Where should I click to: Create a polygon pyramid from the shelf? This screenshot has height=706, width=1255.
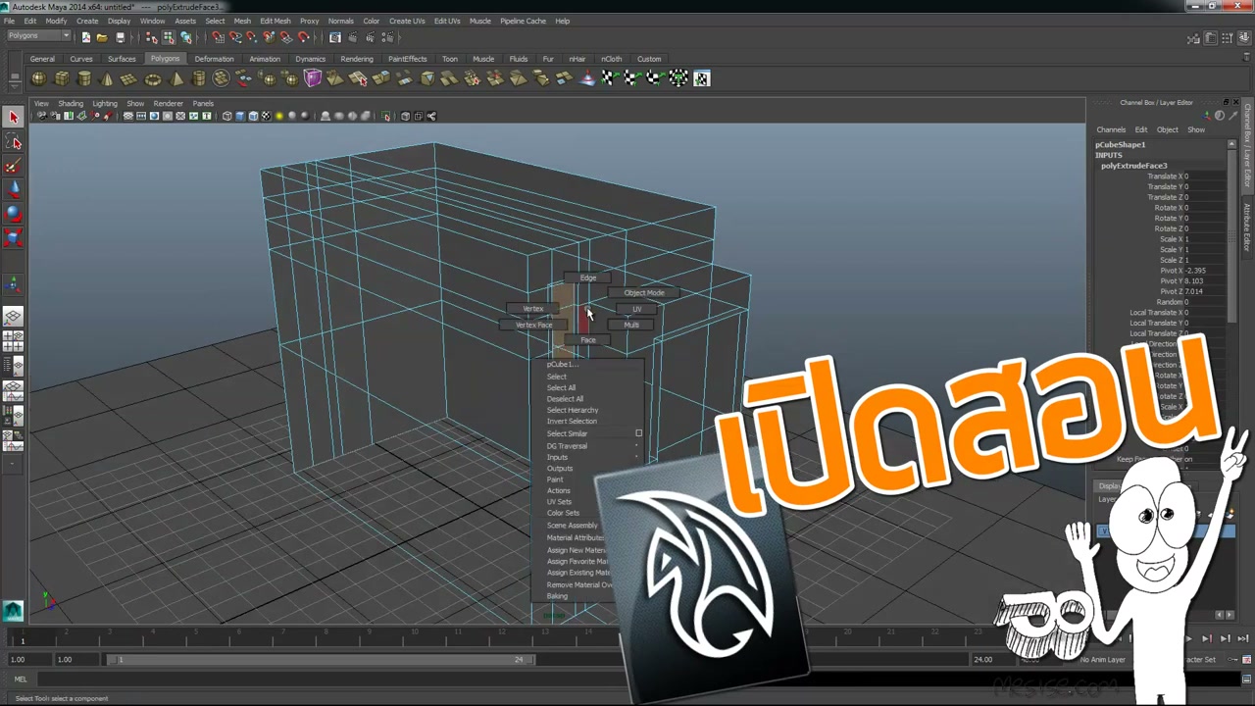coord(176,78)
